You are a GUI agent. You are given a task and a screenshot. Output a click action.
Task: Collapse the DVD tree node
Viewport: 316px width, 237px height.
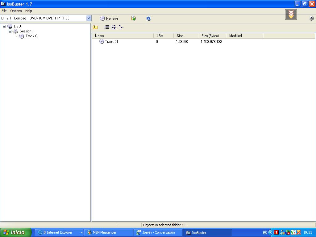coord(4,26)
